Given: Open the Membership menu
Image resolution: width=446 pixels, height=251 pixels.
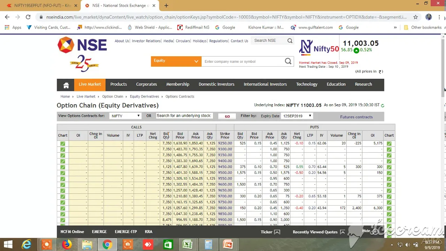Looking at the screenshot, I should [178, 84].
